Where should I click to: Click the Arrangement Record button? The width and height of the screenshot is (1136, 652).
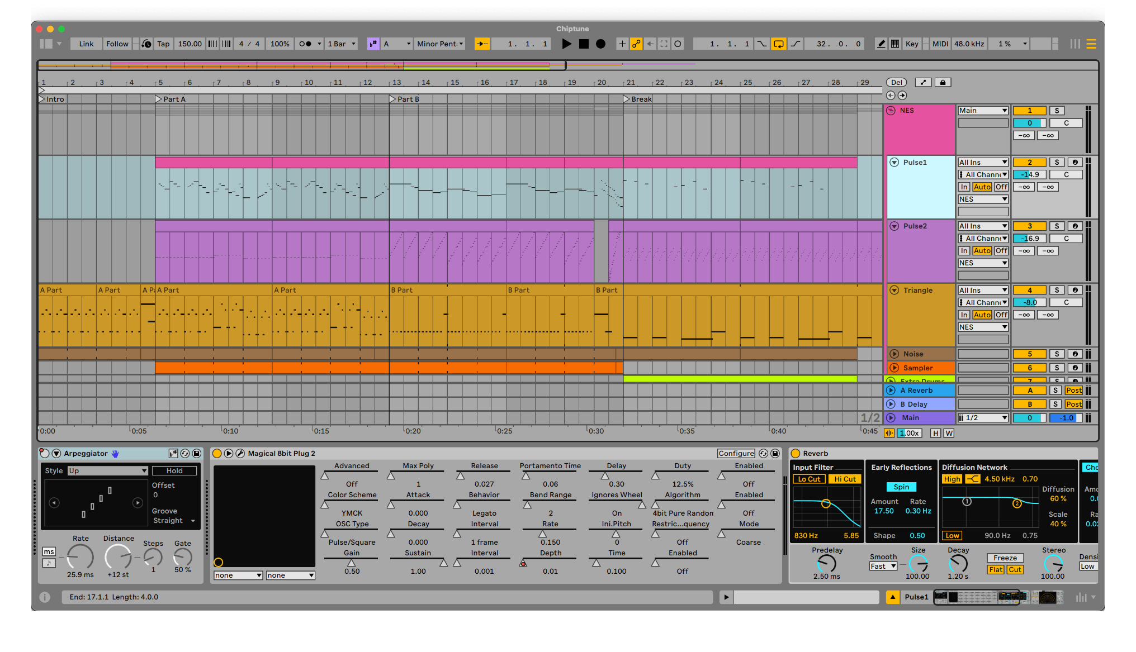[600, 44]
